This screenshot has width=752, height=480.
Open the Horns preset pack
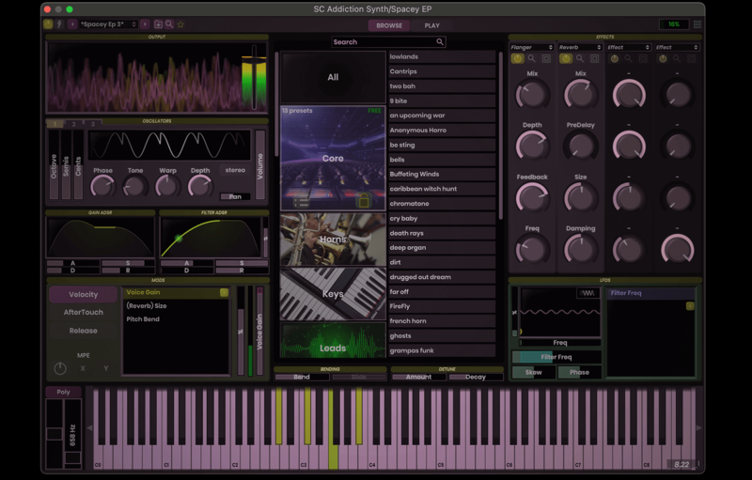point(333,239)
